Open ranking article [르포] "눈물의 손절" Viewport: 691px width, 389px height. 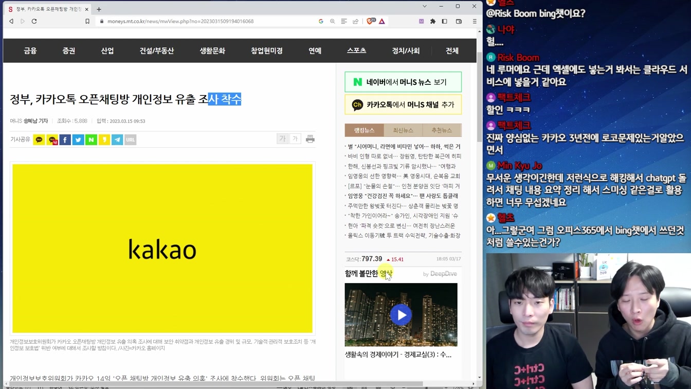[404, 186]
